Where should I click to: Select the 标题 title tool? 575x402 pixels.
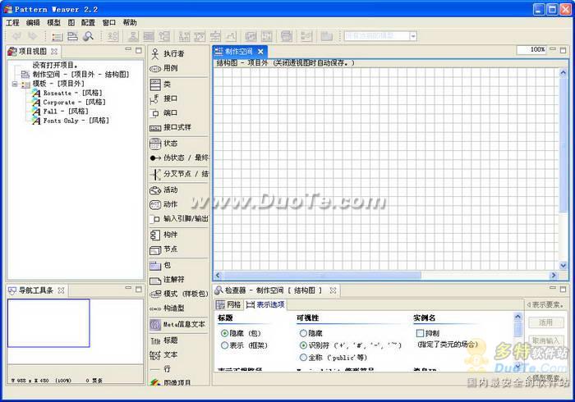(164, 340)
